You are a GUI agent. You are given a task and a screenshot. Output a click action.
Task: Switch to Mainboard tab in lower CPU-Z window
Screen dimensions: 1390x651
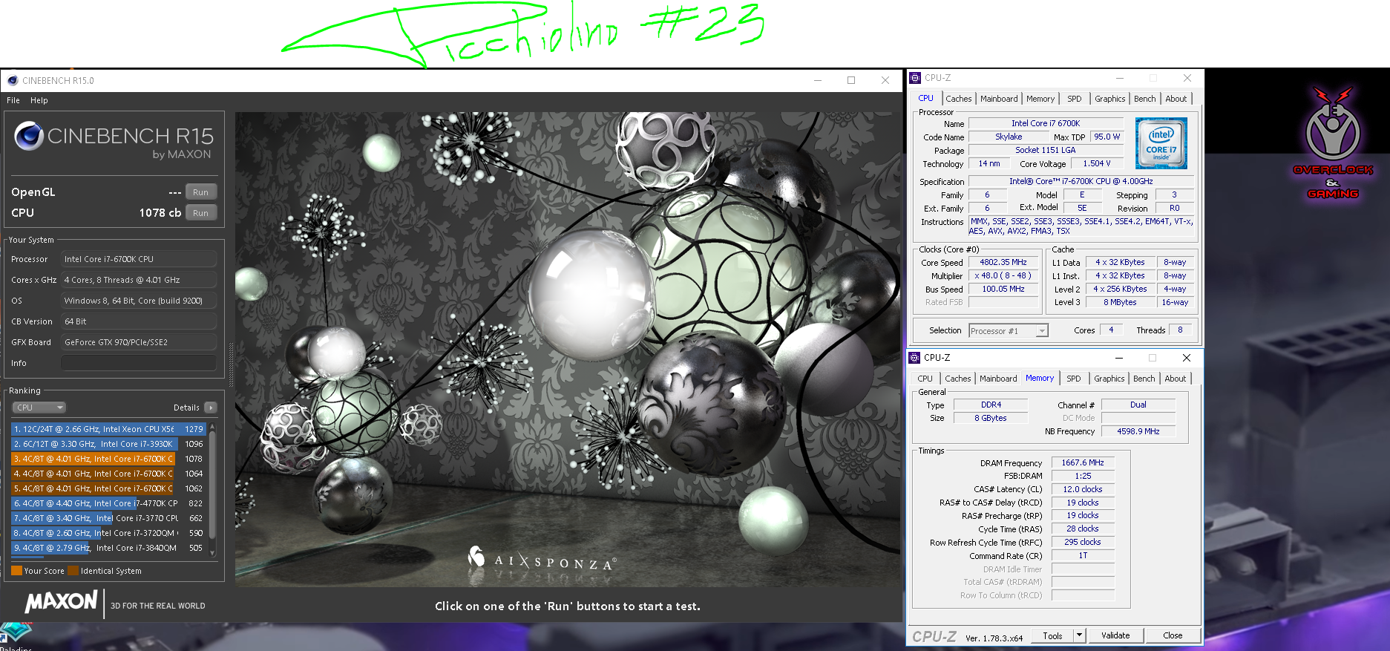(998, 379)
